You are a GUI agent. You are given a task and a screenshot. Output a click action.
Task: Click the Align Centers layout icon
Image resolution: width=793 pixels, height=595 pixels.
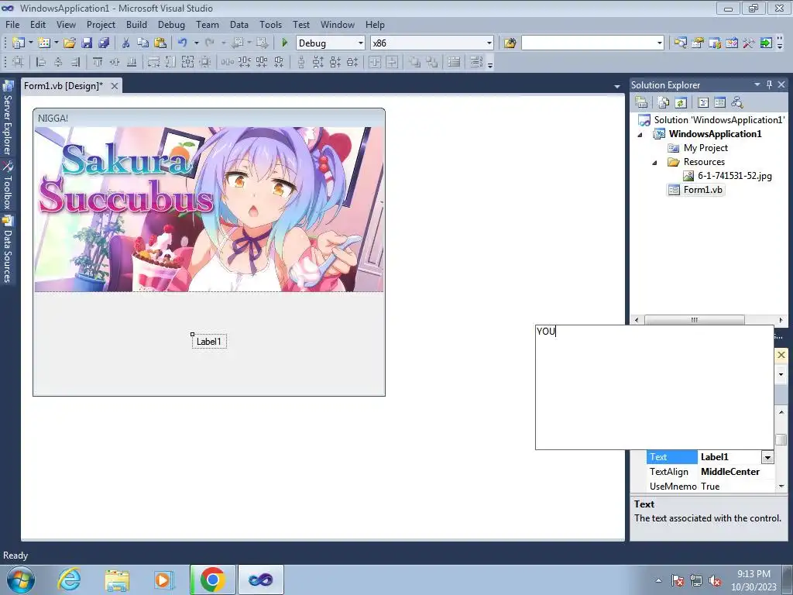58,62
